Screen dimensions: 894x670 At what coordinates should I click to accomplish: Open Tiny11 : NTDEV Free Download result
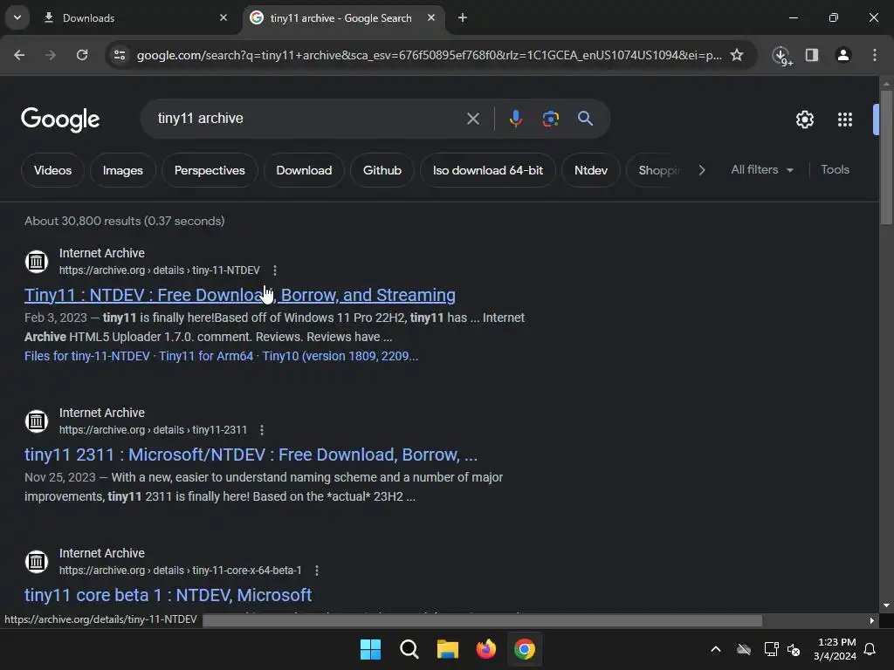click(239, 295)
